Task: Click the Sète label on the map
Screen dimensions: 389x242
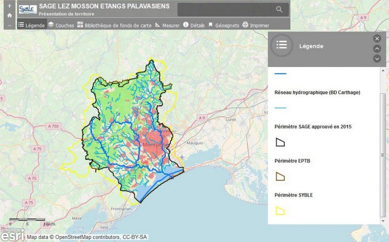Action: pos(104,227)
